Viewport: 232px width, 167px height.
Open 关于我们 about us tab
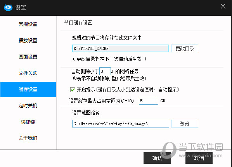[28, 138]
